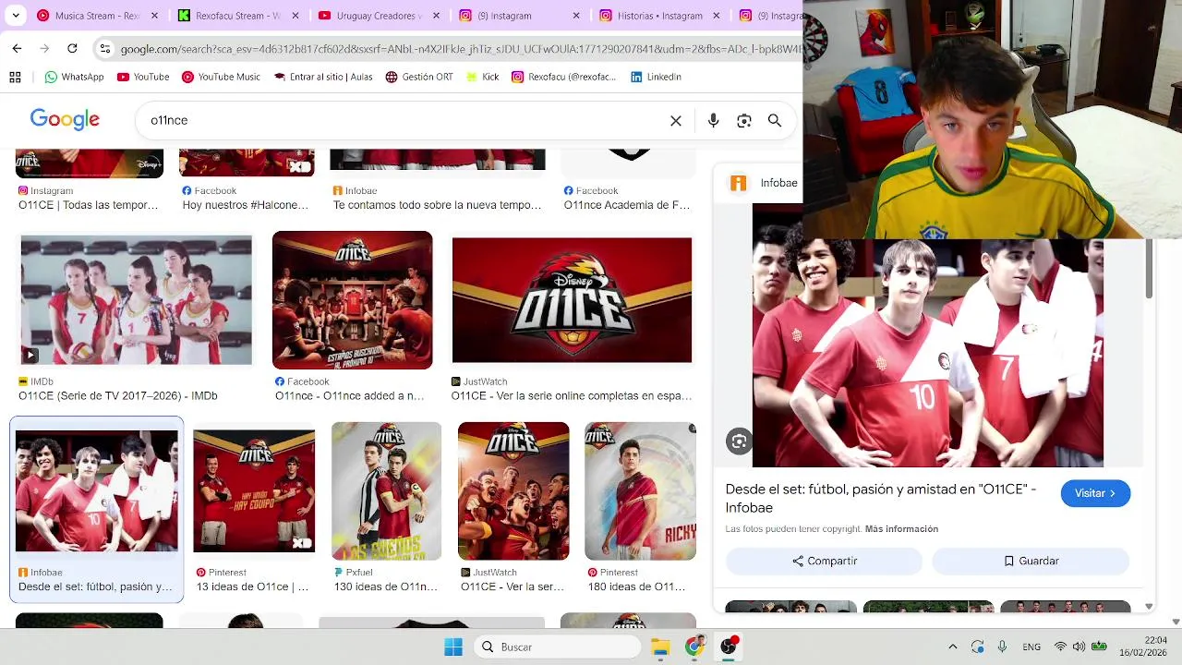Image resolution: width=1182 pixels, height=665 pixels.
Task: Open JustWatch 'Ver la serie online' result
Action: tap(572, 395)
